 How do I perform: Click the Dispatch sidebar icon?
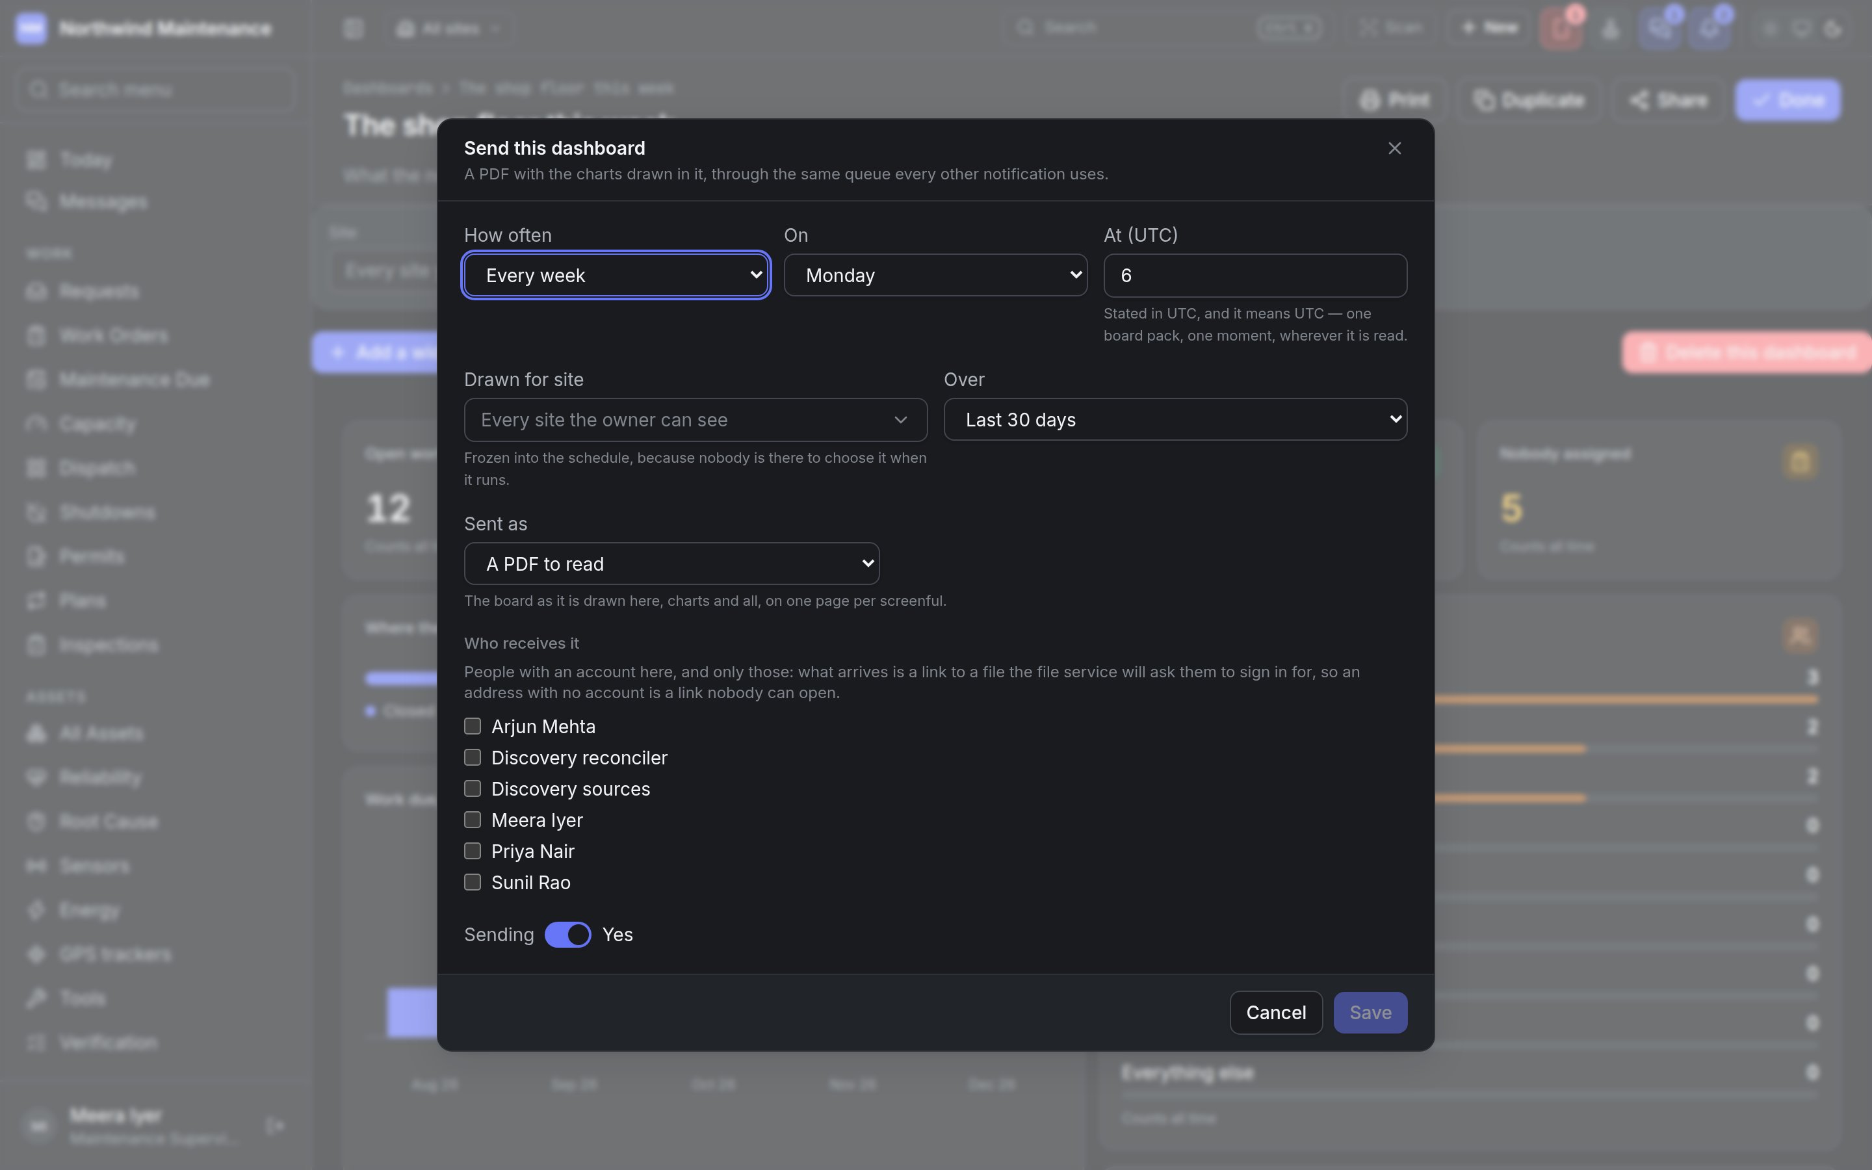pyautogui.click(x=36, y=467)
